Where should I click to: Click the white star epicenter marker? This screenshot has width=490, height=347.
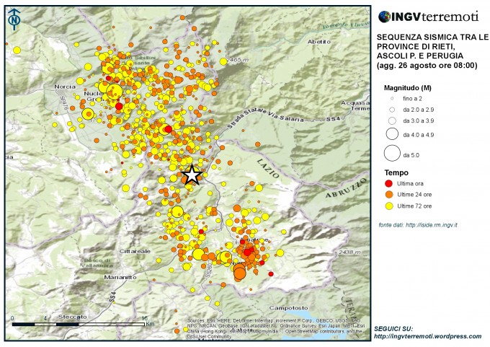click(x=192, y=175)
